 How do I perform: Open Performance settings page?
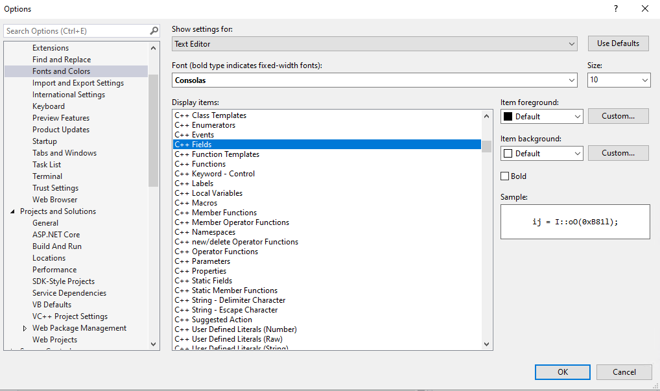pos(54,269)
